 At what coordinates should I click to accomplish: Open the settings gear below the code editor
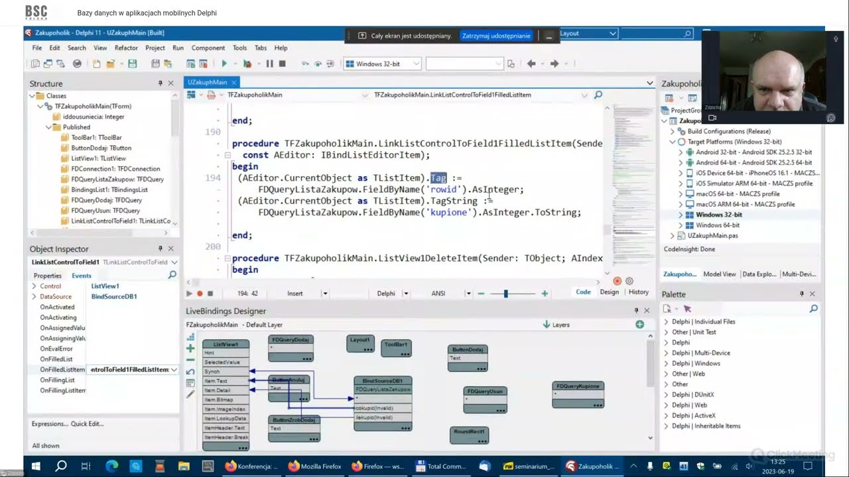coord(629,281)
